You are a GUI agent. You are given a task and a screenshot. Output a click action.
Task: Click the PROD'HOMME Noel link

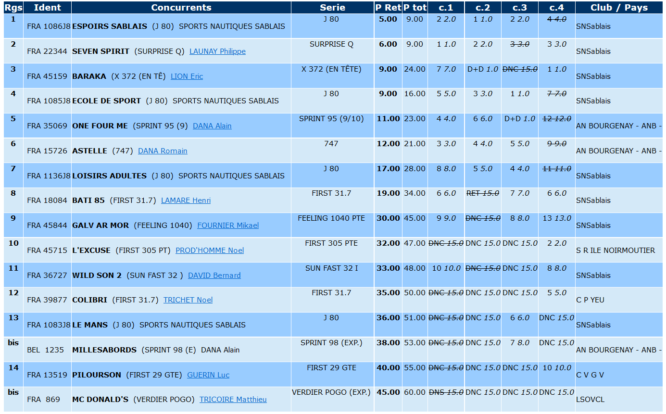(210, 251)
